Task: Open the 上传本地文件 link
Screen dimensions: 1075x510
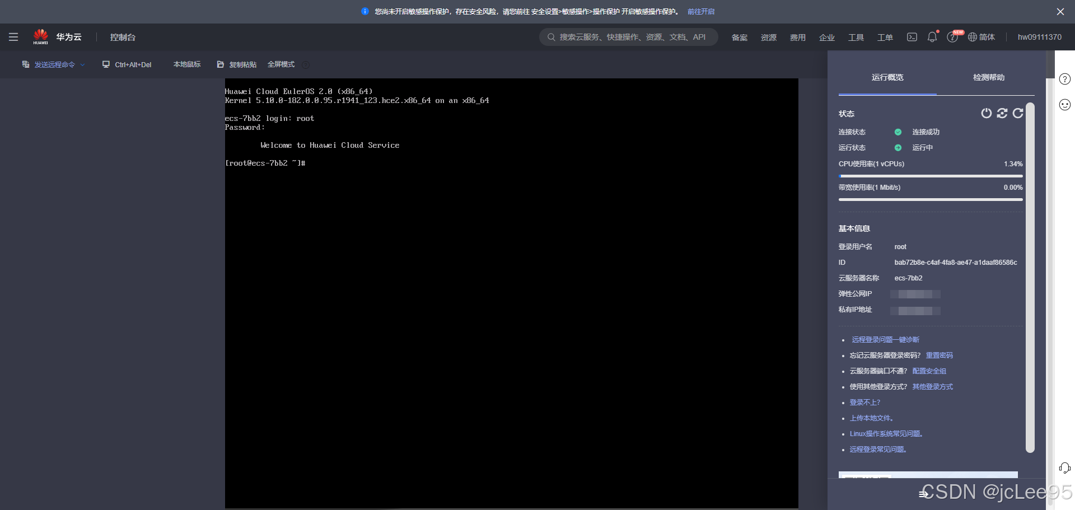Action: [x=872, y=418]
